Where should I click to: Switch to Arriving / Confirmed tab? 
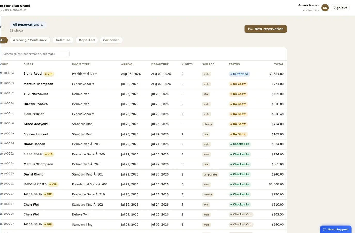pos(30,40)
